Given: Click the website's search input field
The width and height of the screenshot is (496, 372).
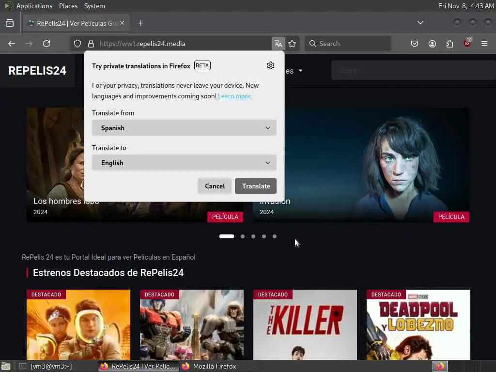Looking at the screenshot, I should (414, 71).
